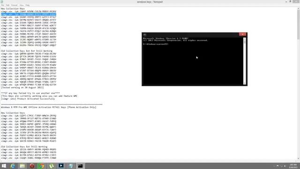The height and width of the screenshot is (169, 300).
Task: Click 'Microsoft Windows [Version 6.3.9600]' in Command Prompt
Action: coord(165,38)
